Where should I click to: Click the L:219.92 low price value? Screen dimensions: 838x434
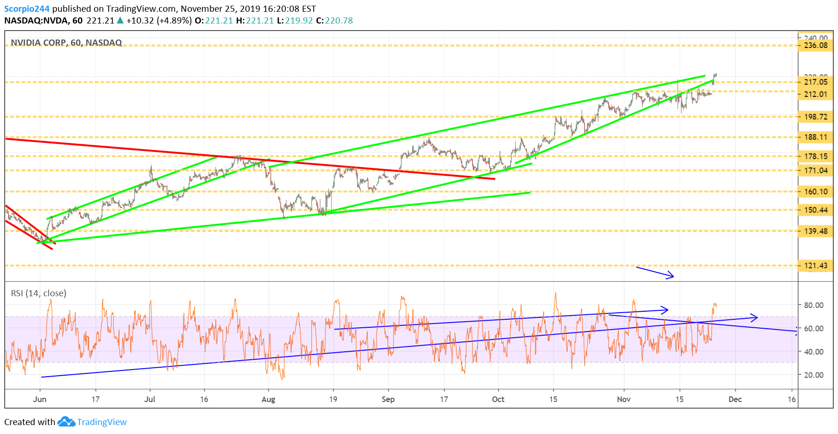coord(295,21)
